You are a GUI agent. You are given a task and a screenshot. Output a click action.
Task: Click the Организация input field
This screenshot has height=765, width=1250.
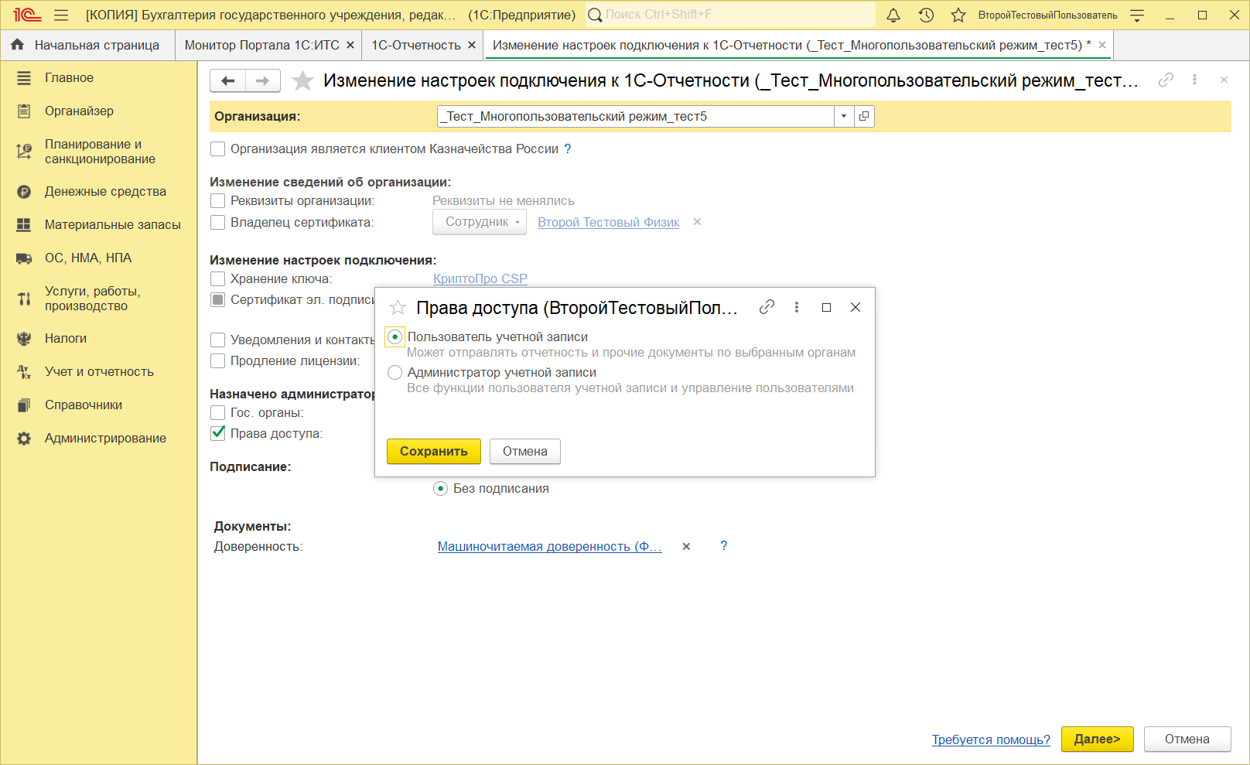[x=636, y=116]
